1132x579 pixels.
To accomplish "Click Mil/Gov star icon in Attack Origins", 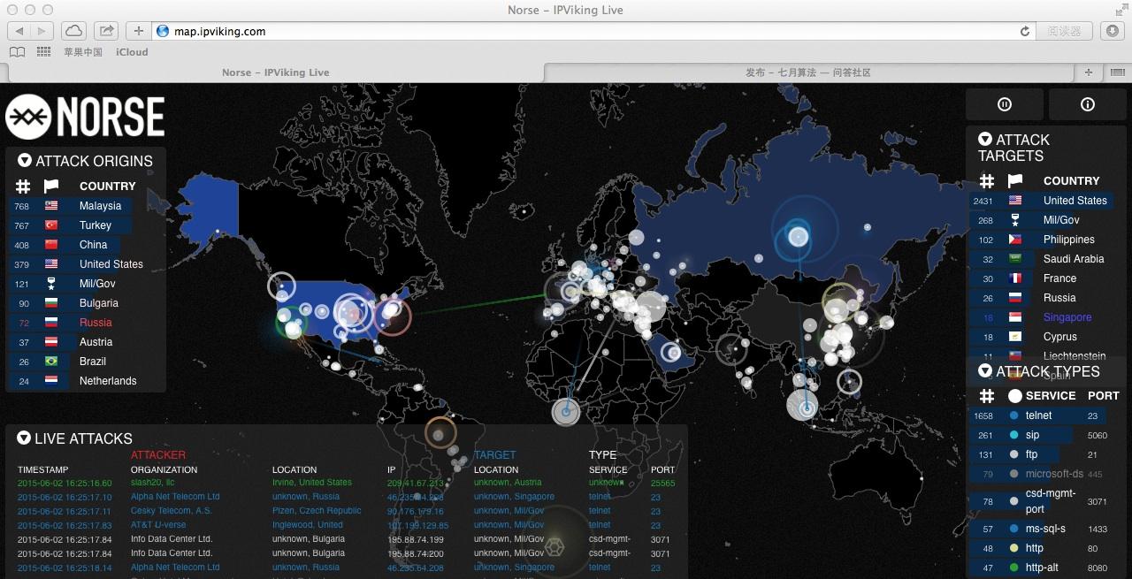I will pyautogui.click(x=51, y=284).
